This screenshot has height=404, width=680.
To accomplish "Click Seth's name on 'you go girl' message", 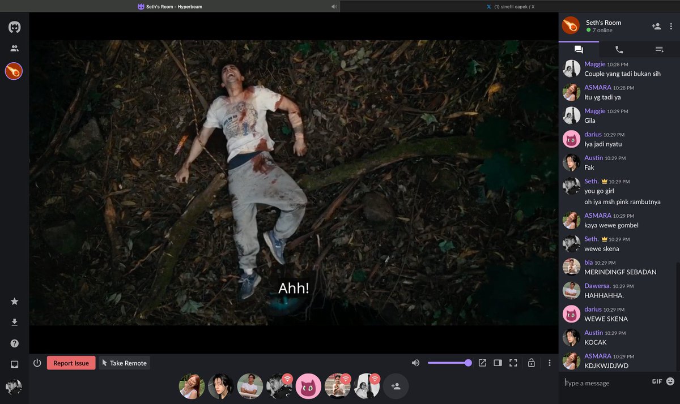I will pos(591,182).
